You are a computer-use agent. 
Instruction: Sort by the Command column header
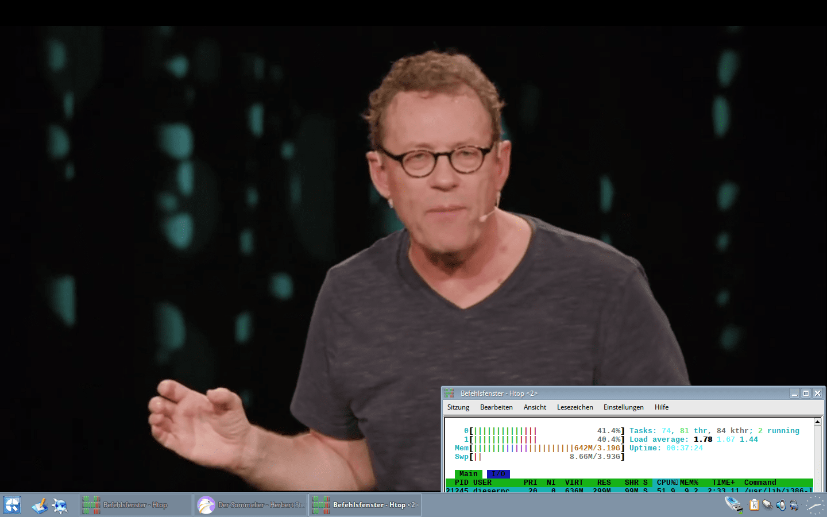point(760,483)
